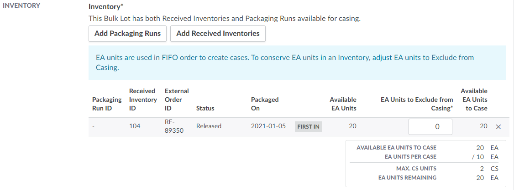Focus the EA Units to Exclude input field
This screenshot has width=514, height=190.
coord(430,127)
